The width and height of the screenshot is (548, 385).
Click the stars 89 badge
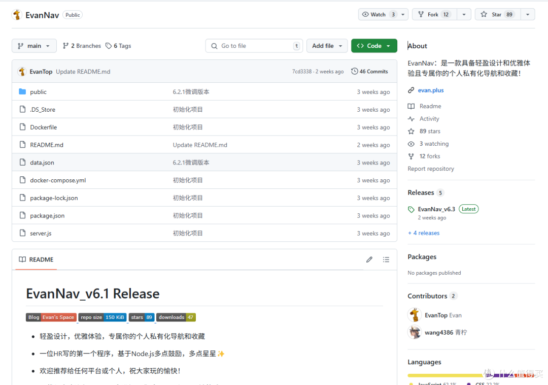click(x=142, y=317)
